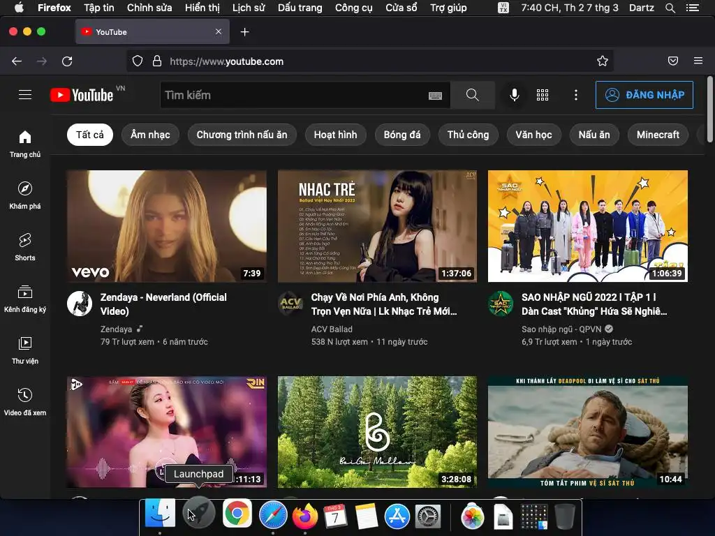Open Finder in the Dock
715x536 pixels.
click(160, 514)
